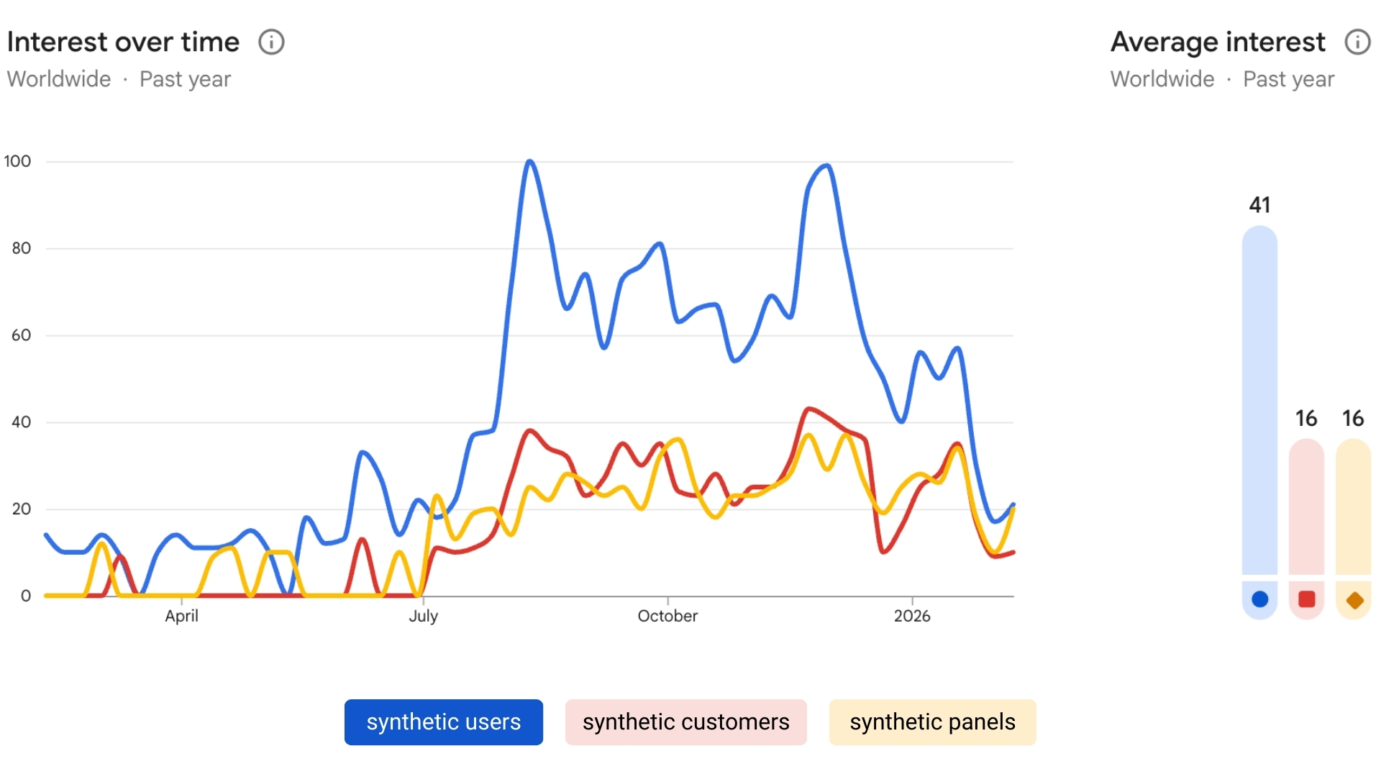This screenshot has width=1381, height=777.
Task: Select the red square marker for synthetic customers
Action: [x=1306, y=599]
